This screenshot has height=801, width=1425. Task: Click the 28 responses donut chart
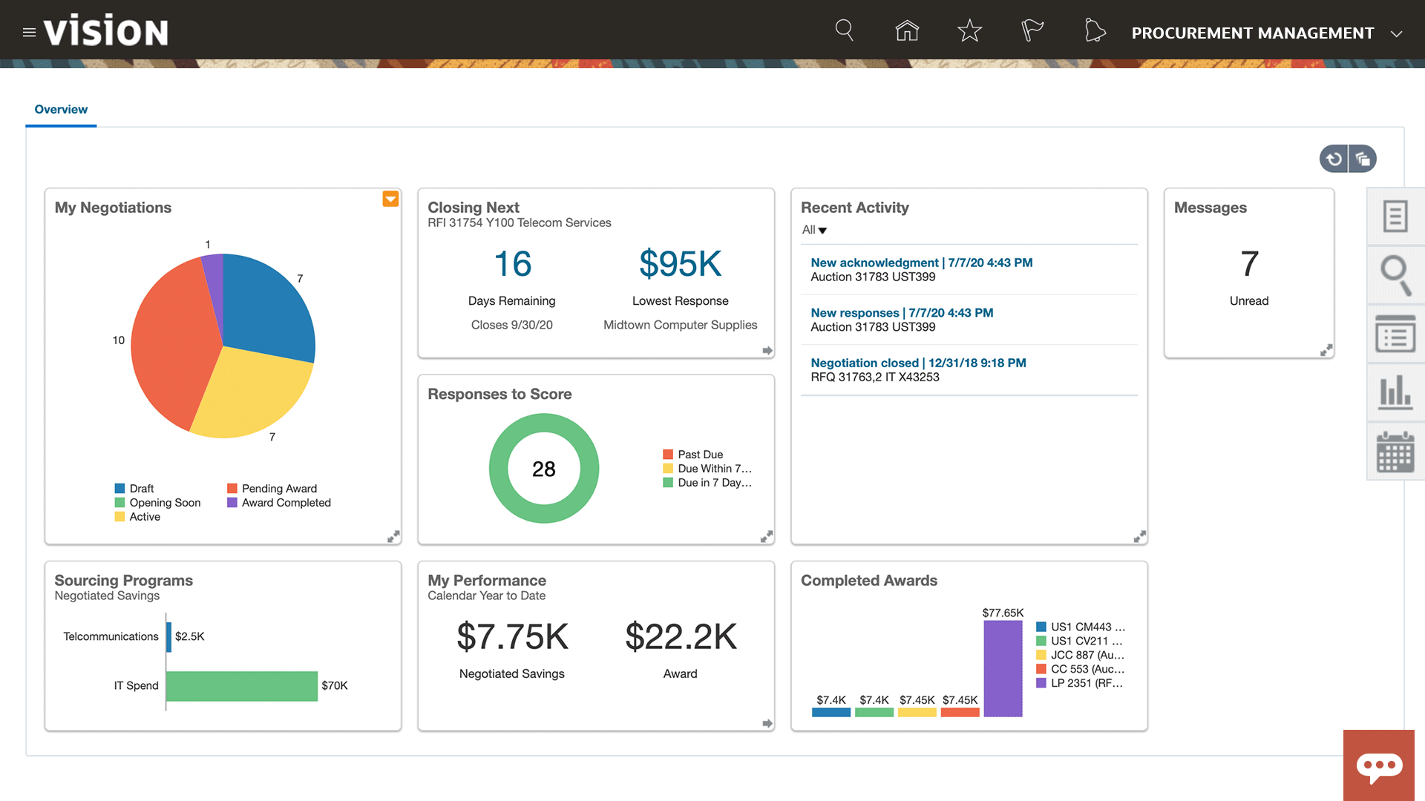tap(544, 469)
